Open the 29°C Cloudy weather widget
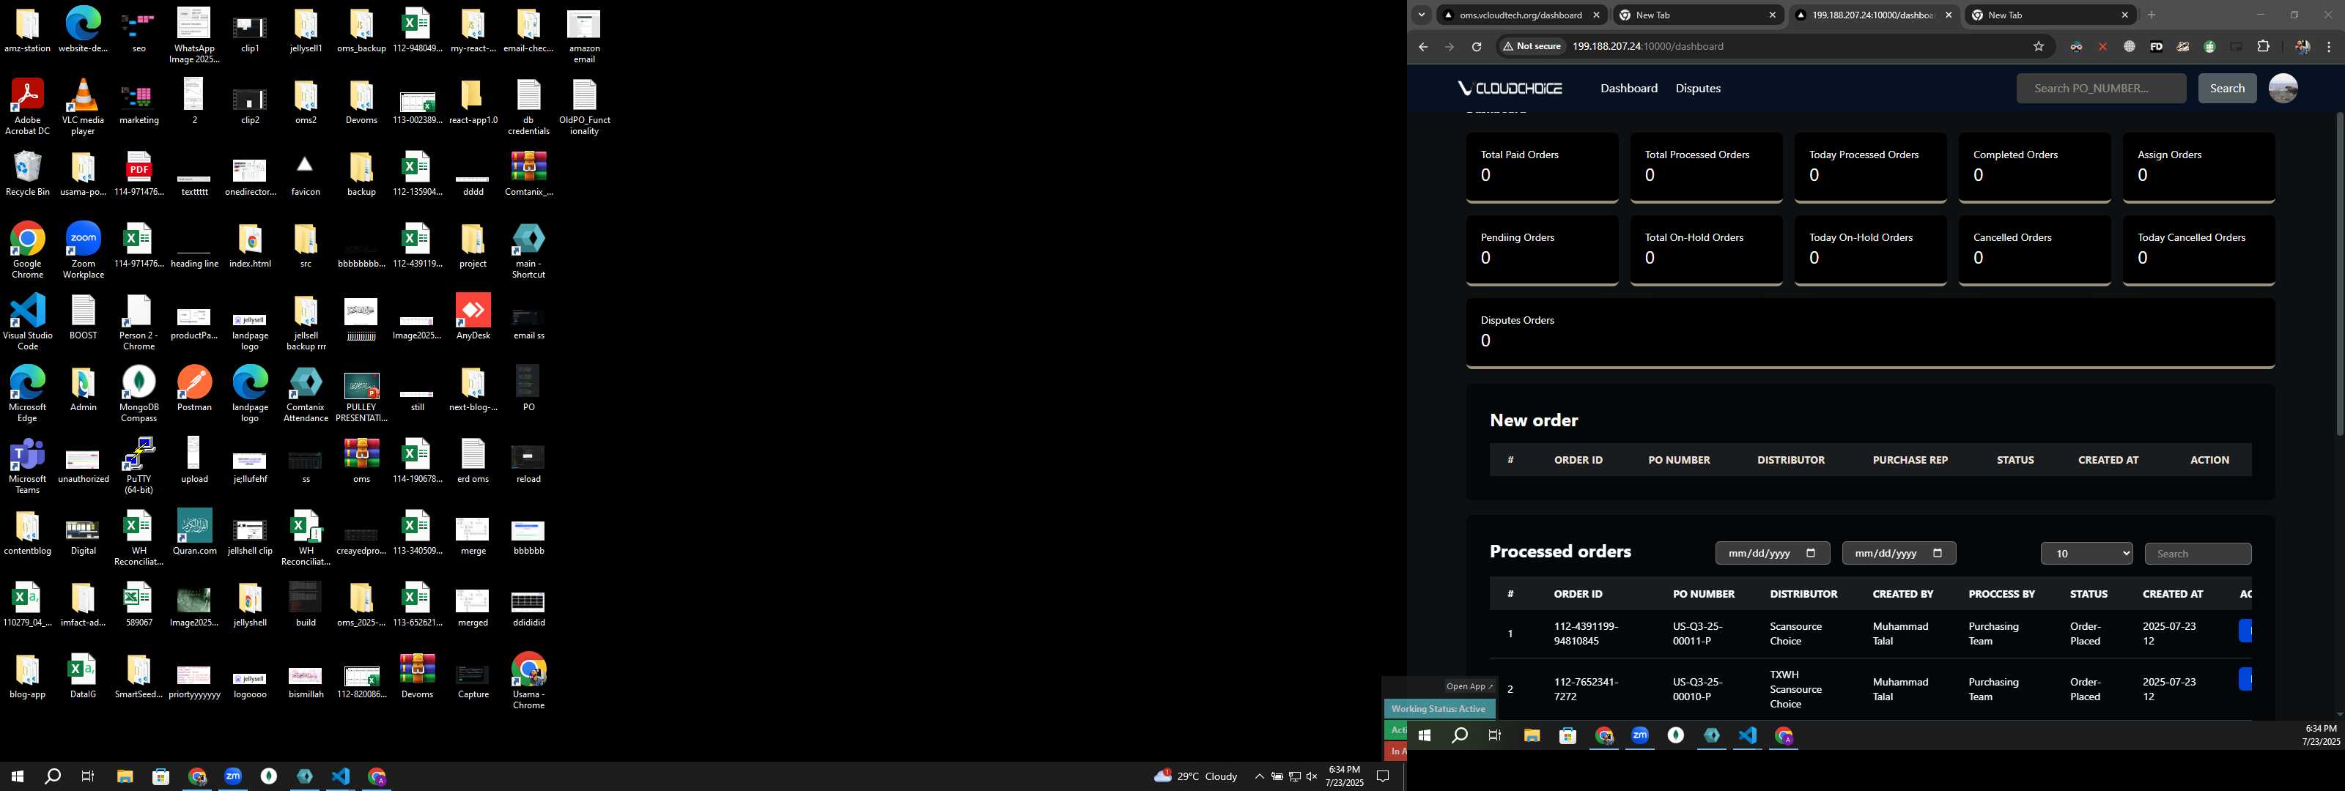Image resolution: width=2345 pixels, height=791 pixels. coord(1195,776)
